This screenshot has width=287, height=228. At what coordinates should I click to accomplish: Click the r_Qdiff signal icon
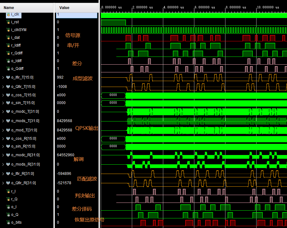8,53
